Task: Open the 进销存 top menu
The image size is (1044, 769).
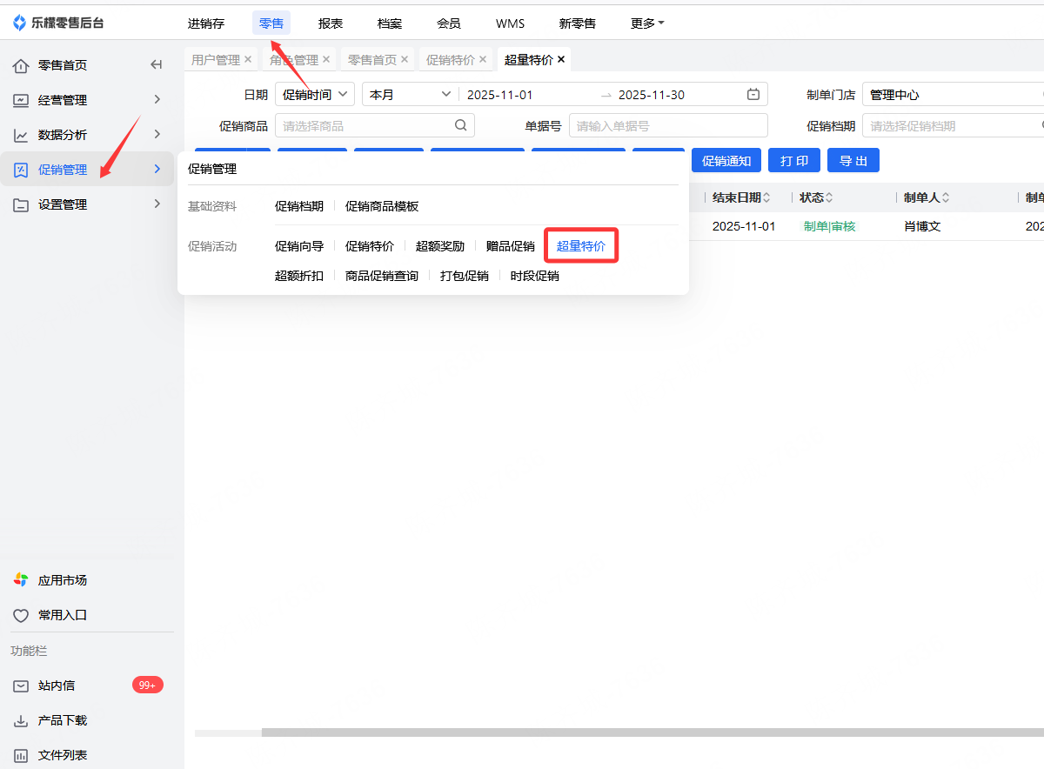Action: click(206, 23)
